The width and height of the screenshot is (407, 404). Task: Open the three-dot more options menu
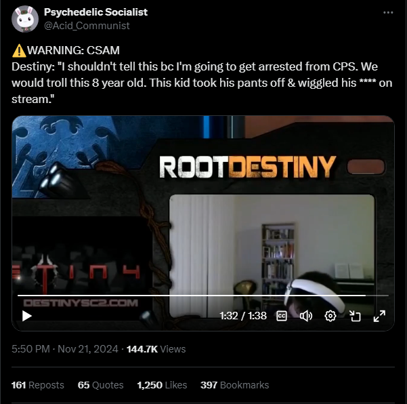coord(388,12)
